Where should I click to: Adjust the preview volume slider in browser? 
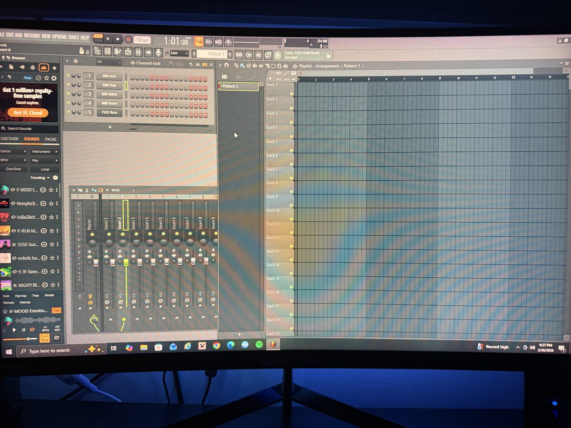coord(20,339)
